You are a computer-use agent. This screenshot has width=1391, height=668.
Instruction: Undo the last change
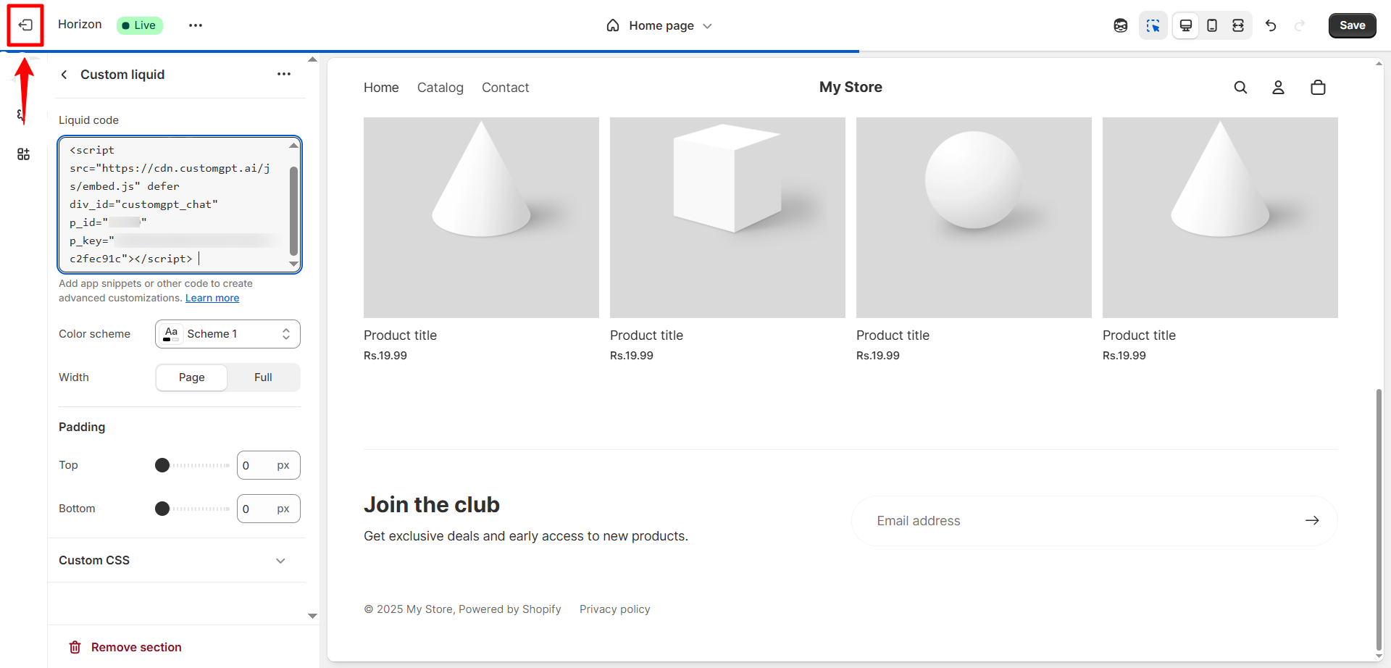[x=1271, y=25]
